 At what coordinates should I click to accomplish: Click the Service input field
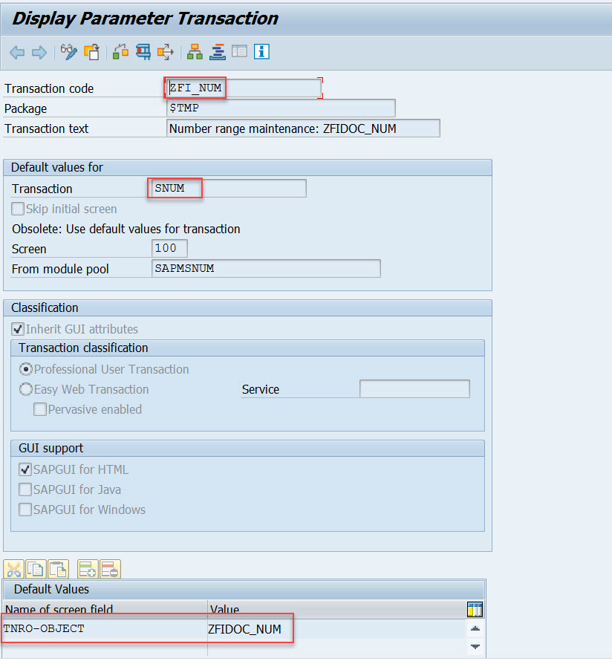coord(414,389)
